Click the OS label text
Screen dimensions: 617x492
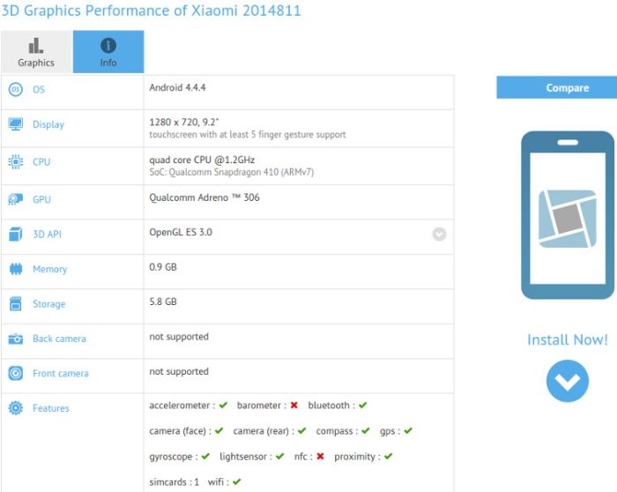(x=39, y=90)
